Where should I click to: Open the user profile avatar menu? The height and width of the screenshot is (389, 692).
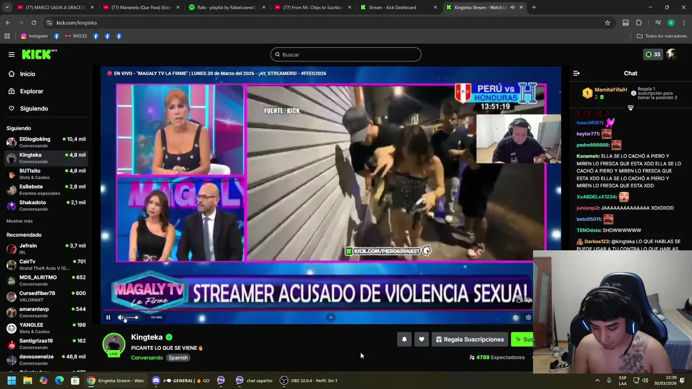point(671,55)
